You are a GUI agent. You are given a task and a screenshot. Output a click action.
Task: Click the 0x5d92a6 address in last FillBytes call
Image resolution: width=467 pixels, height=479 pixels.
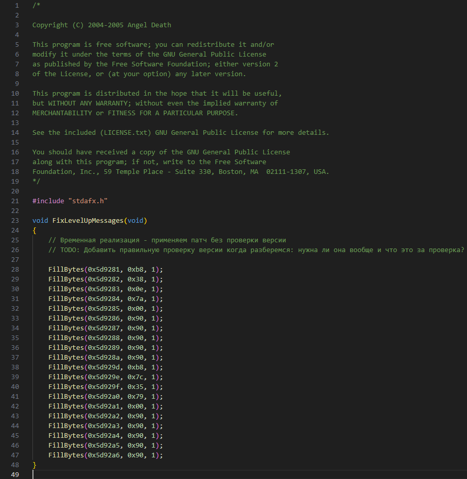coord(106,455)
